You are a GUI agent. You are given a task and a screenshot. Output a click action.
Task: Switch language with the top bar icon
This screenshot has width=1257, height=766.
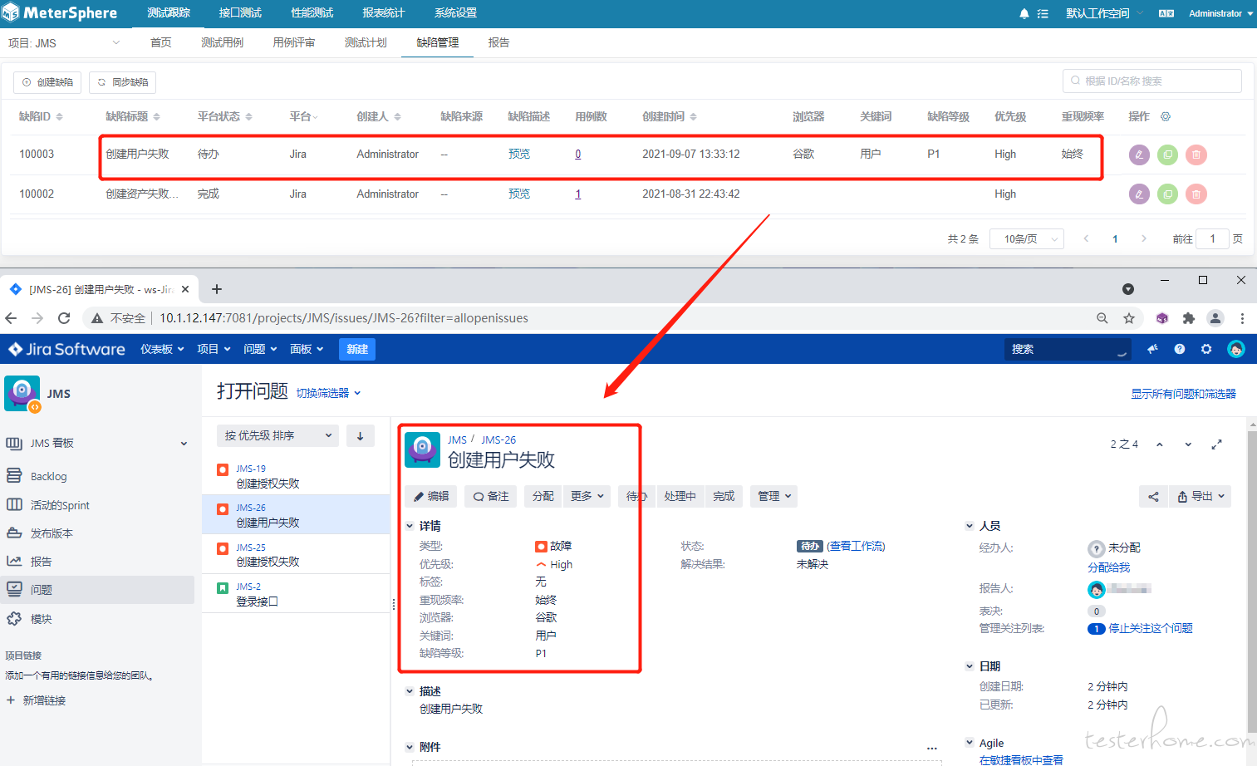click(1166, 13)
